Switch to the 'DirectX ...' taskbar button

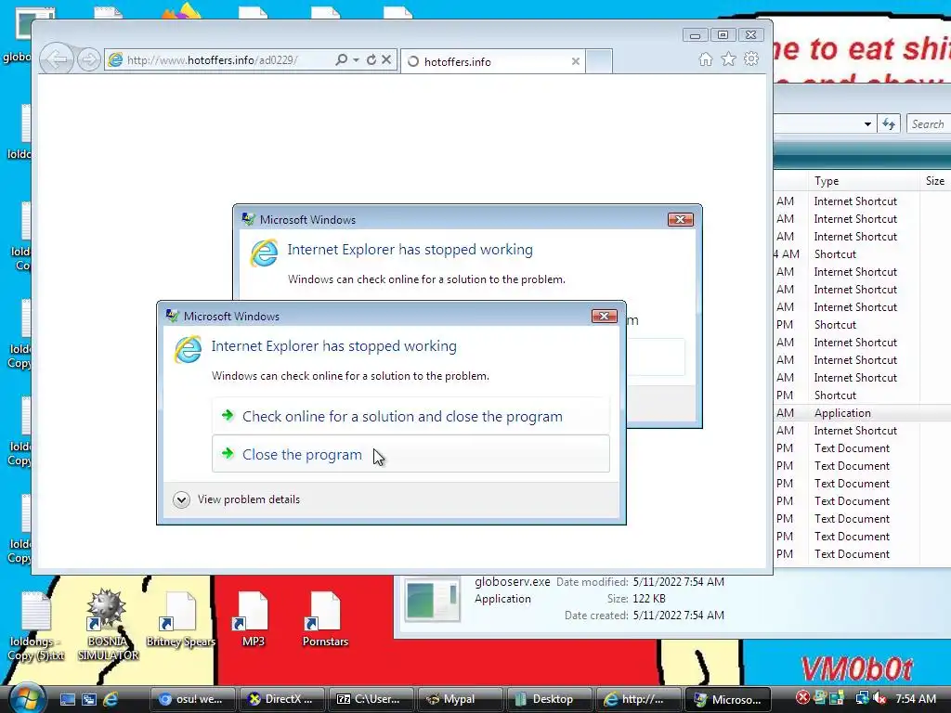[281, 699]
